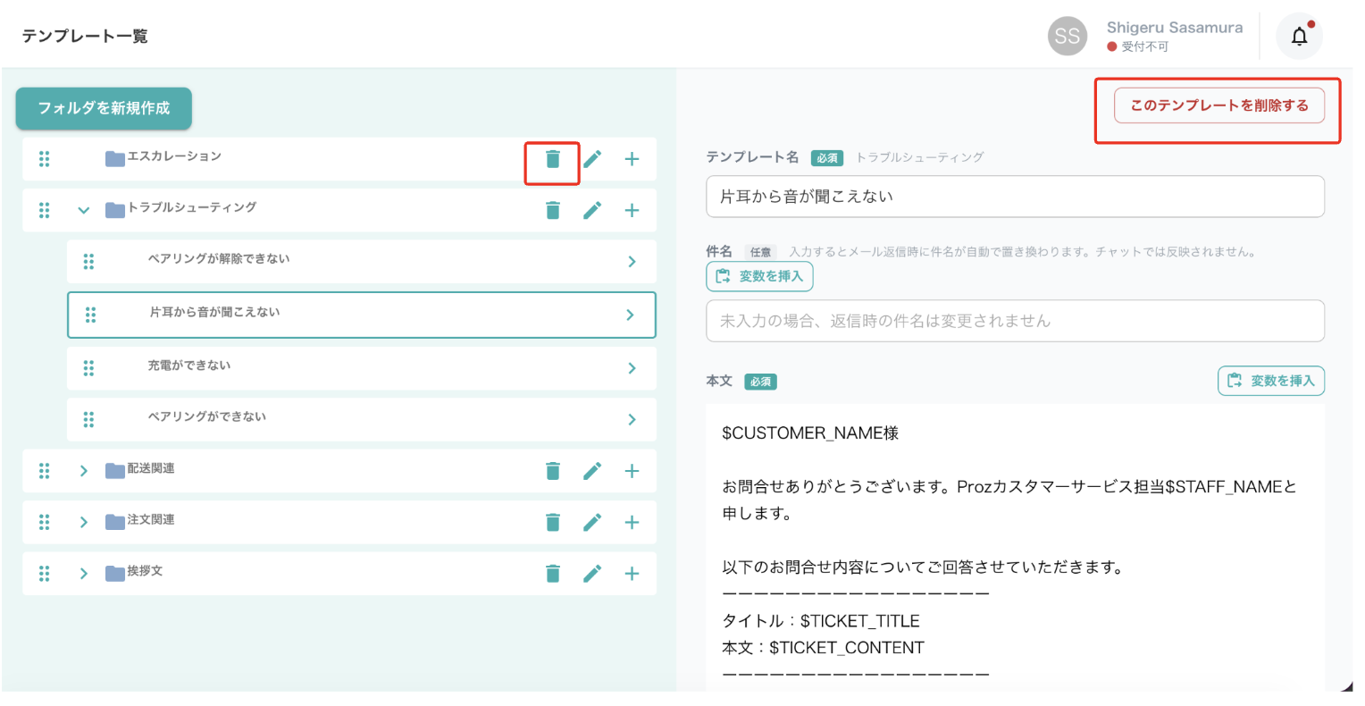The image size is (1365, 706).
Task: Grab drag handle of エスカレーション folder
Action: click(44, 159)
